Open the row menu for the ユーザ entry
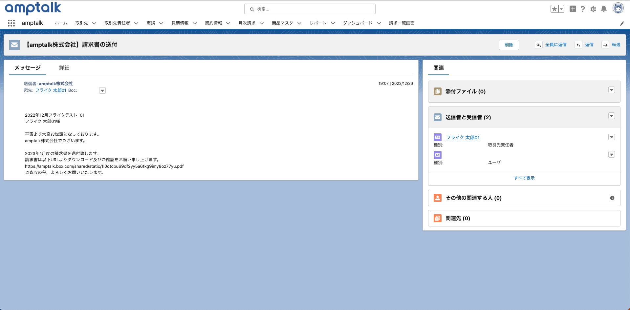Image resolution: width=630 pixels, height=310 pixels. [x=612, y=155]
